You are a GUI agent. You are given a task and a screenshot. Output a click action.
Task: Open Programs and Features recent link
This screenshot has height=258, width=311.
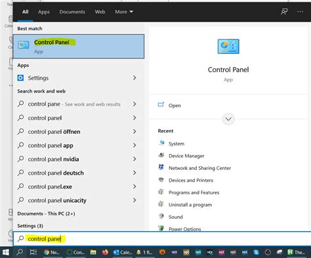194,192
